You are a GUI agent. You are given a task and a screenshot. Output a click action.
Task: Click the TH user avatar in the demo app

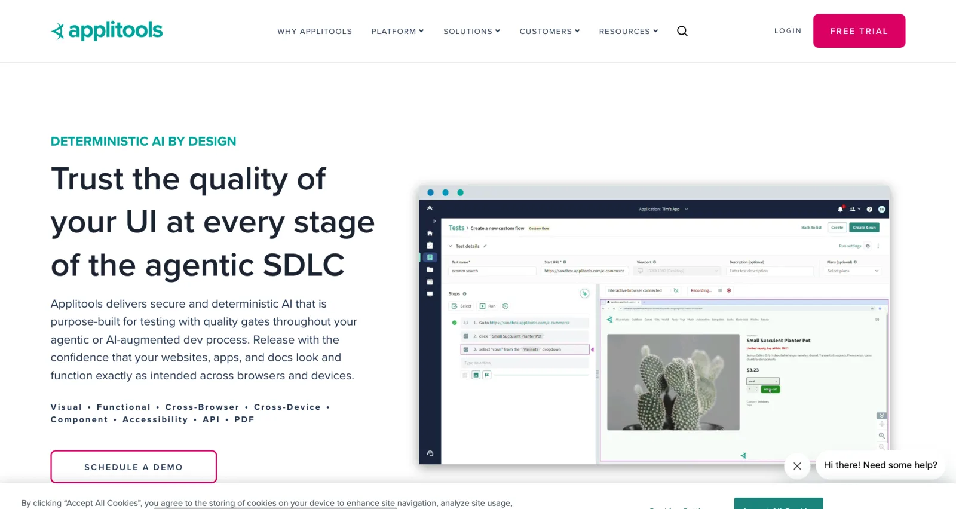[x=882, y=209]
